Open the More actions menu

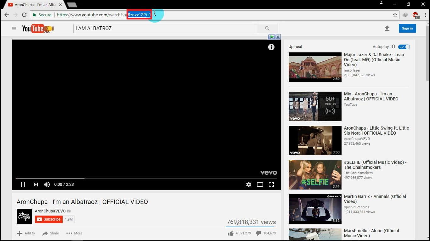(74, 233)
